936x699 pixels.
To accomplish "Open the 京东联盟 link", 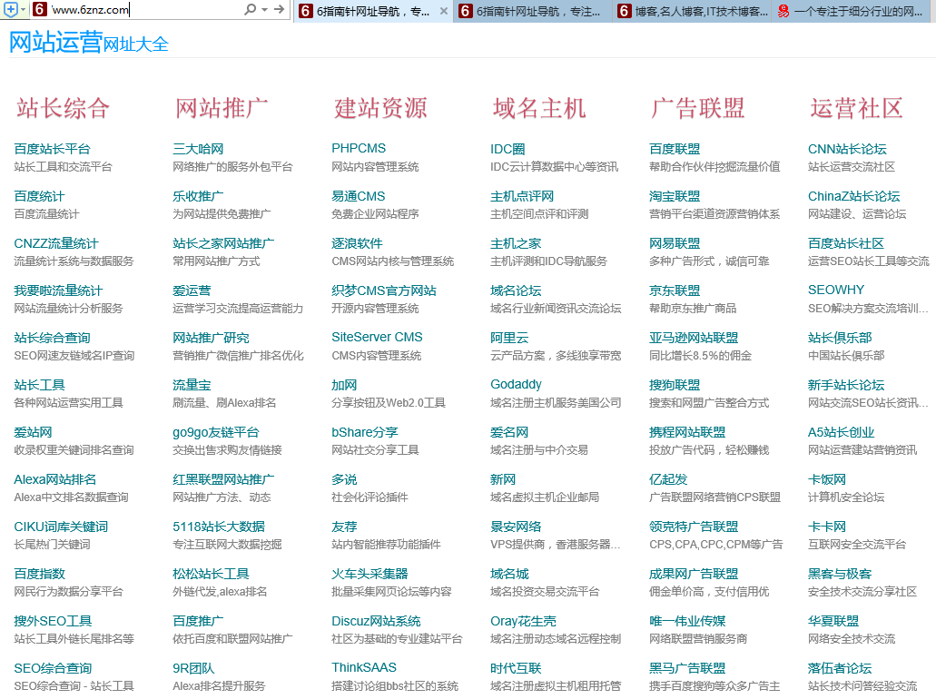I will pos(675,290).
